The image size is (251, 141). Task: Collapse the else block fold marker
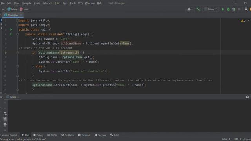[x=18, y=66]
